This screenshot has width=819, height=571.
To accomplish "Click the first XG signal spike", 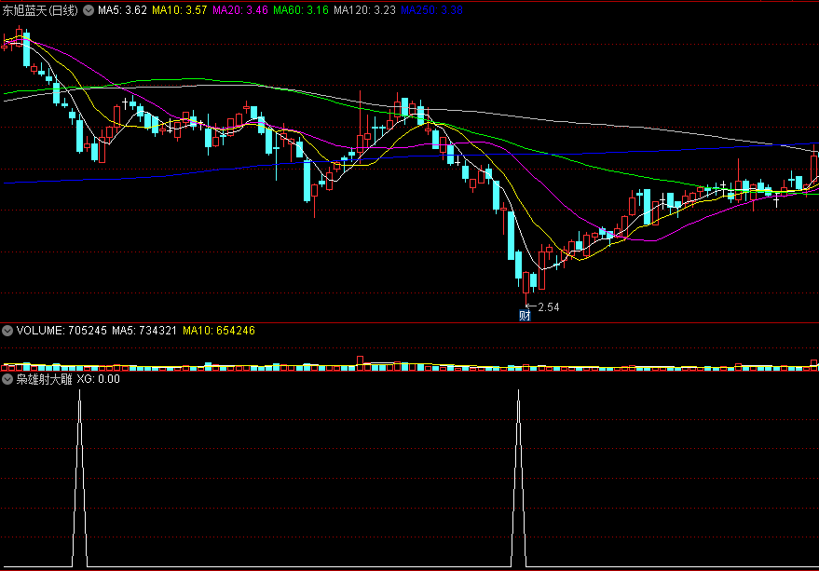I will point(79,478).
